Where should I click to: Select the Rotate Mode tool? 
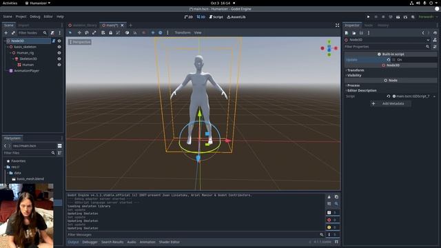click(x=87, y=32)
